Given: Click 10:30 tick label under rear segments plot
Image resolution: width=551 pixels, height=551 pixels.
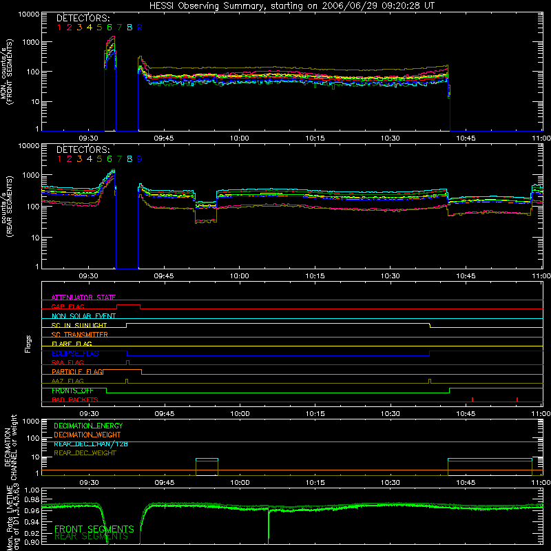Looking at the screenshot, I should click(390, 276).
